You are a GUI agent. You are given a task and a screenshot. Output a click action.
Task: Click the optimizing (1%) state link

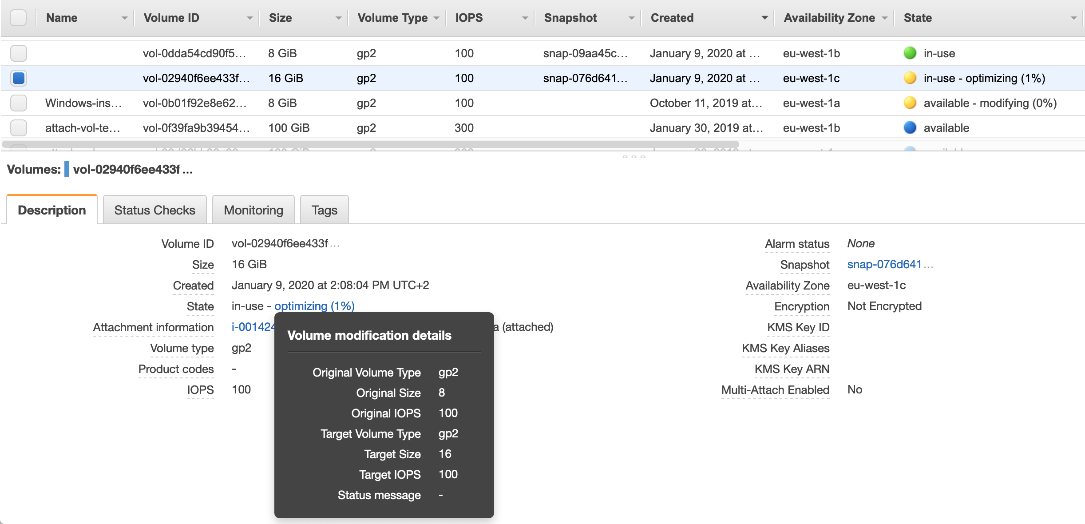(314, 306)
